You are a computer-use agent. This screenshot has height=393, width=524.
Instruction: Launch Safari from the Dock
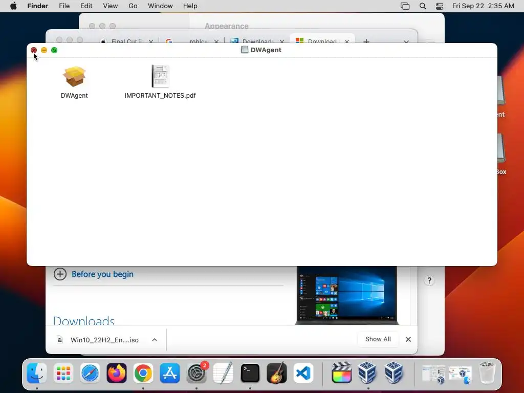90,373
